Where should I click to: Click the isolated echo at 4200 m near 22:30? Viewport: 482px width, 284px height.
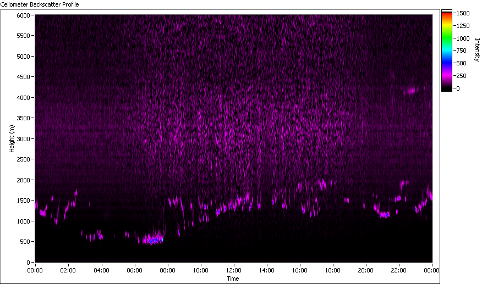coord(411,91)
